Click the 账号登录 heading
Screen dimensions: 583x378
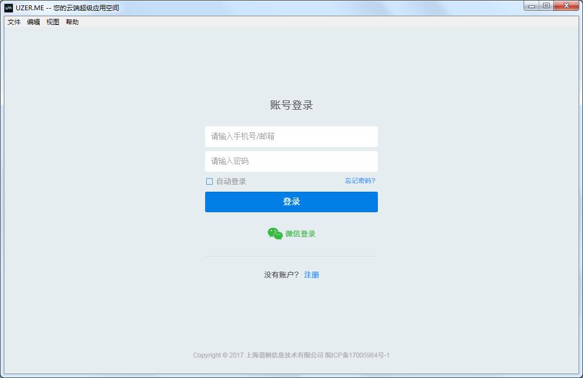291,105
